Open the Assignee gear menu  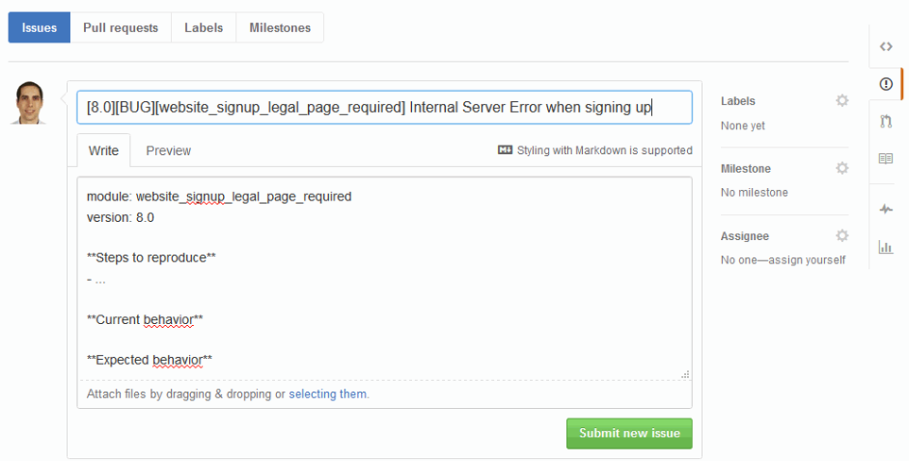[842, 235]
